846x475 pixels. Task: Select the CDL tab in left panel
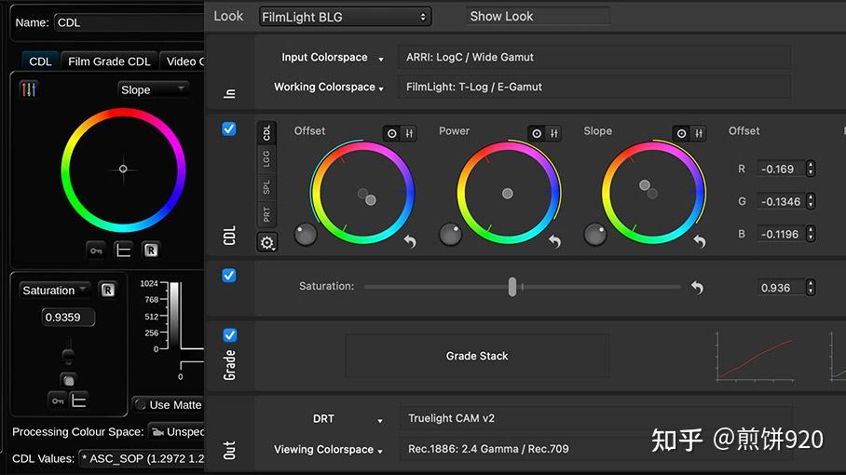[x=40, y=61]
